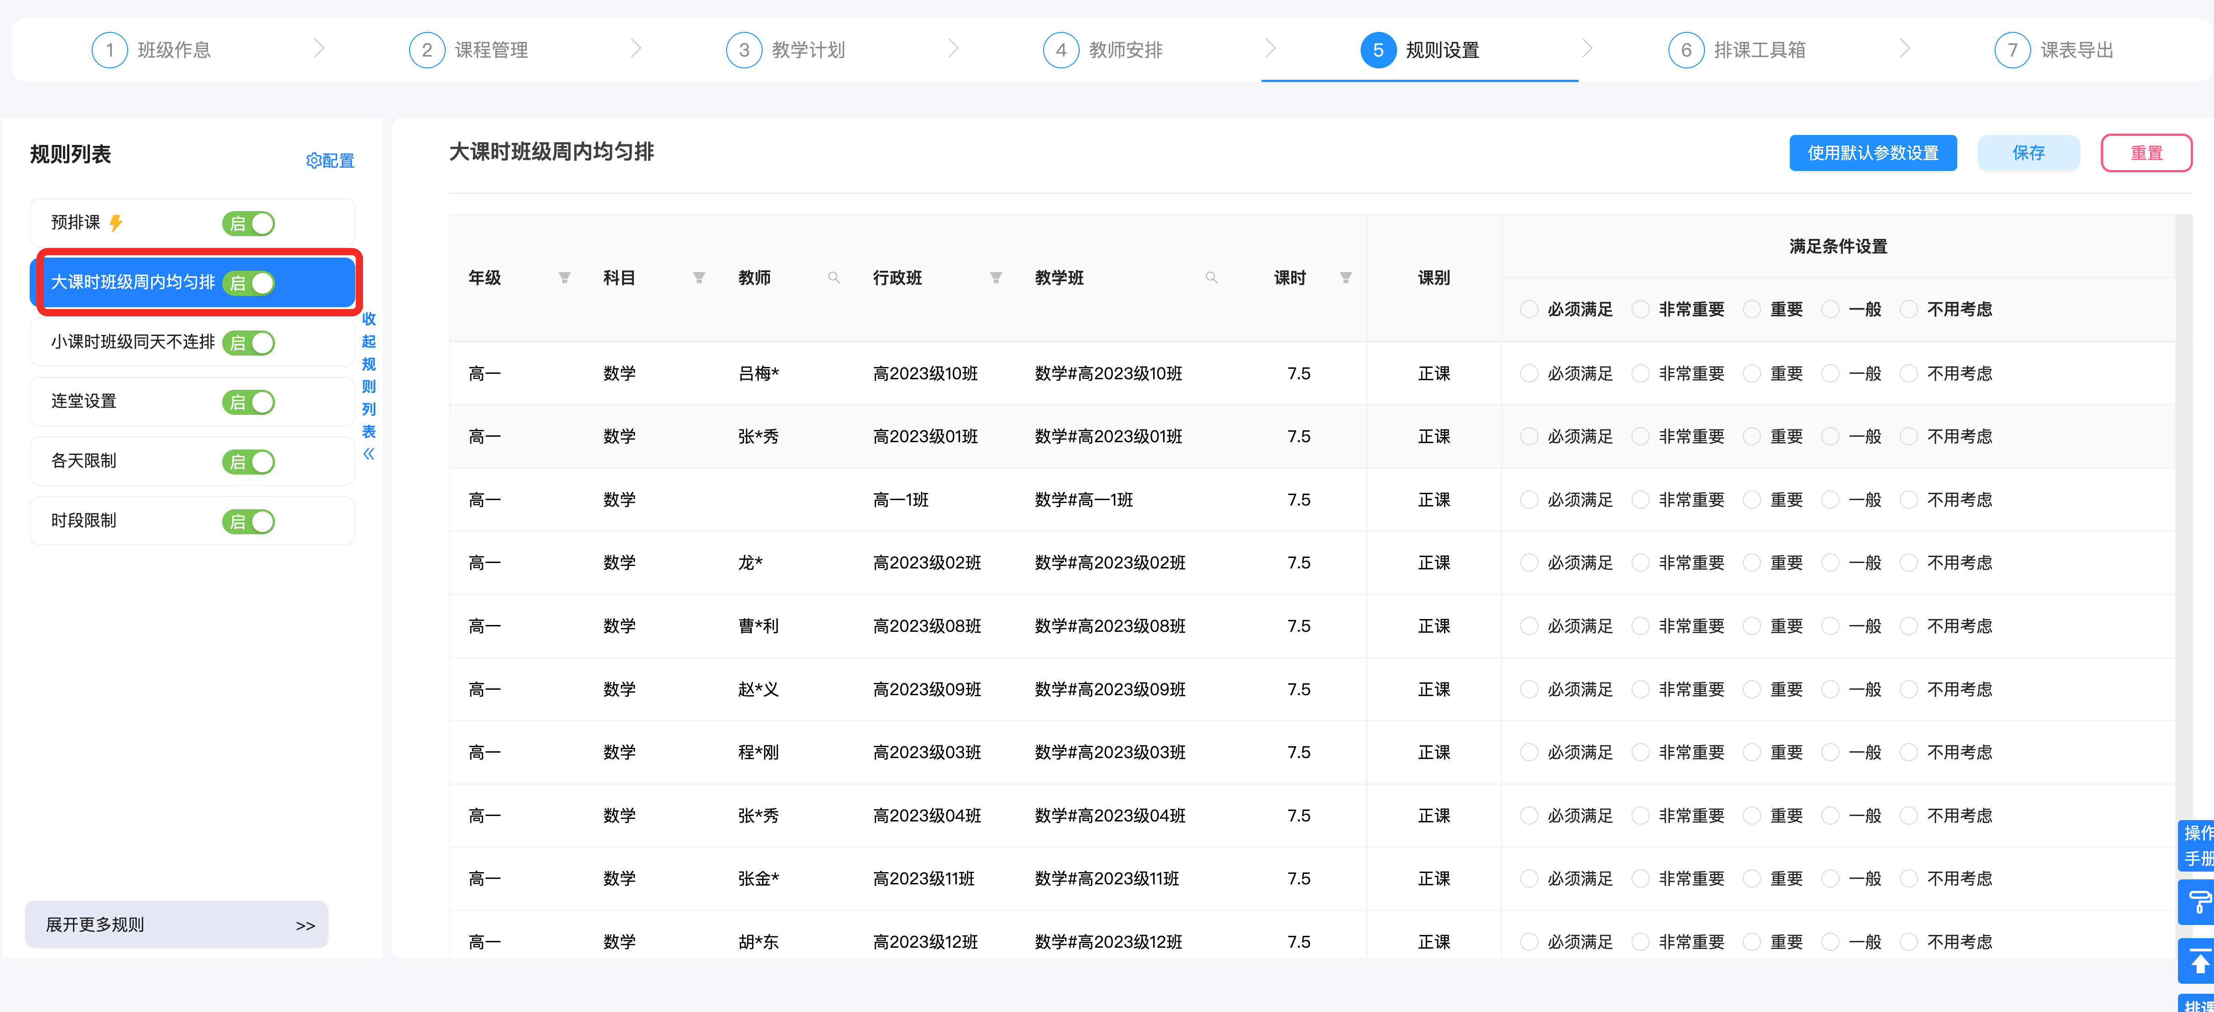
Task: Click the table vertical scrollbar
Action: tap(2183, 587)
